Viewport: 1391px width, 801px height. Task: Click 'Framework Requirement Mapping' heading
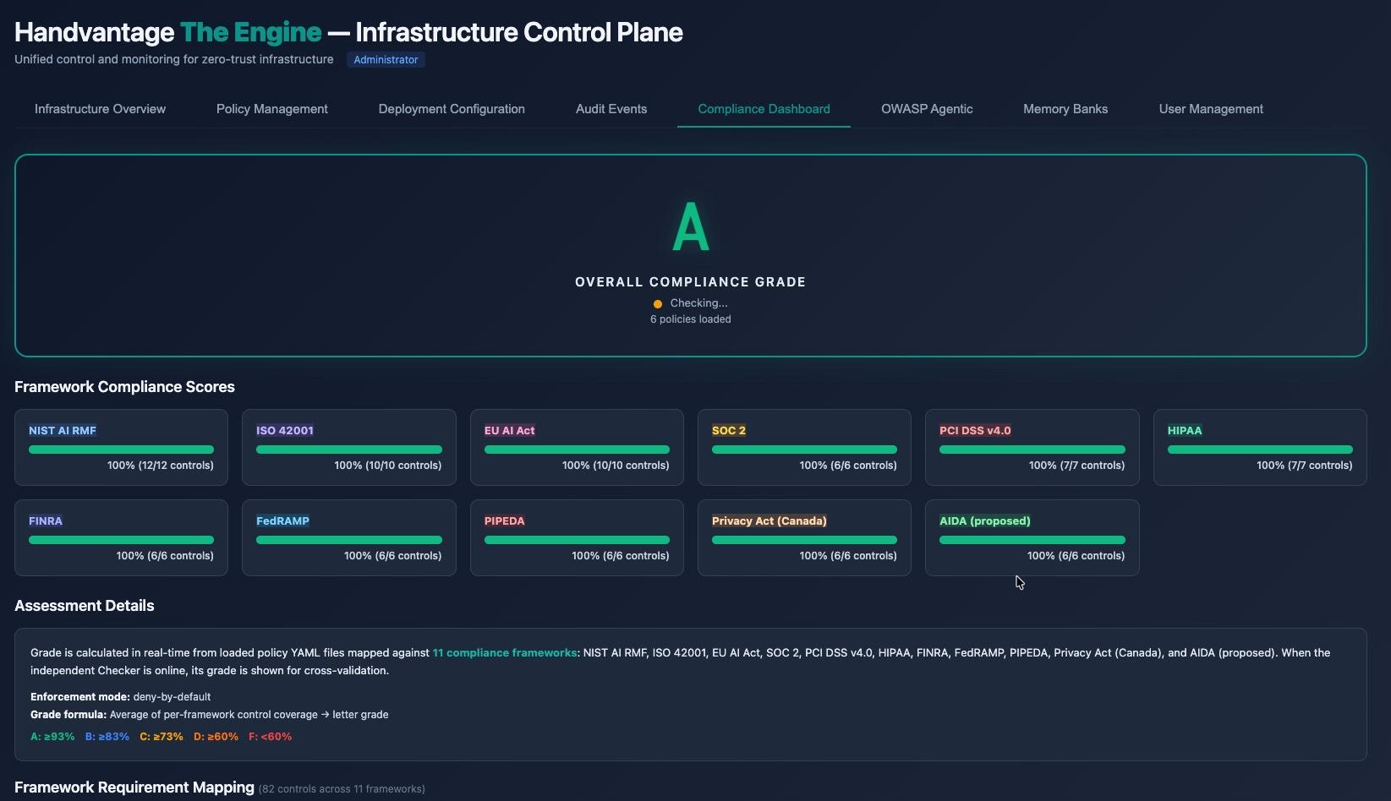pyautogui.click(x=134, y=787)
